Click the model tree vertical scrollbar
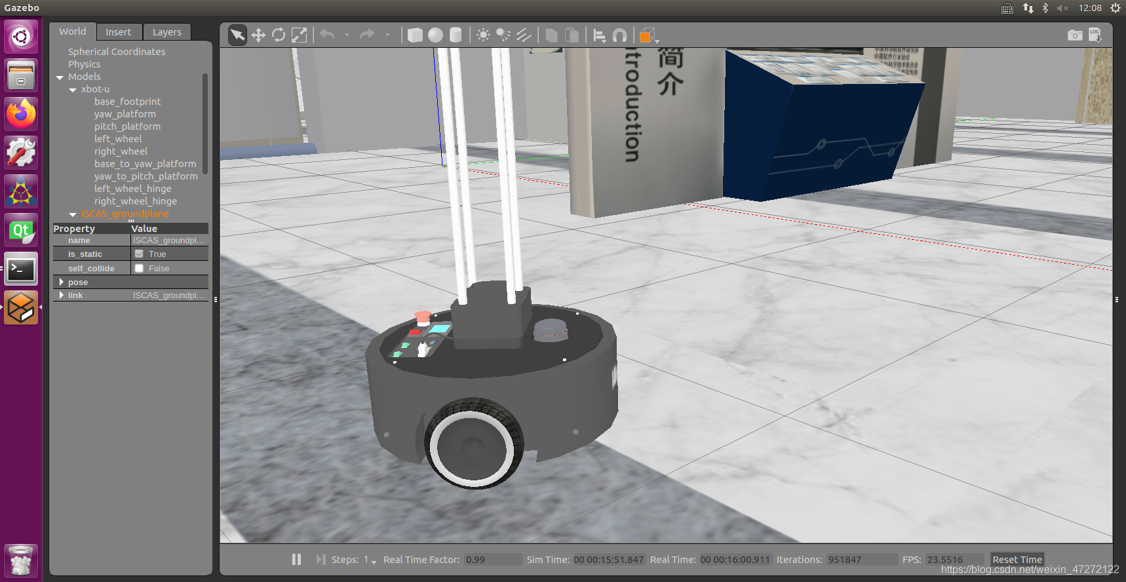This screenshot has height=582, width=1126. point(205,124)
